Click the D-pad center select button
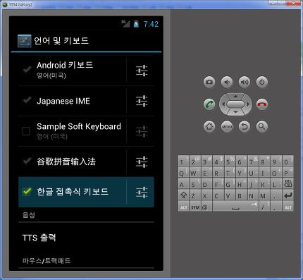 click(235, 104)
